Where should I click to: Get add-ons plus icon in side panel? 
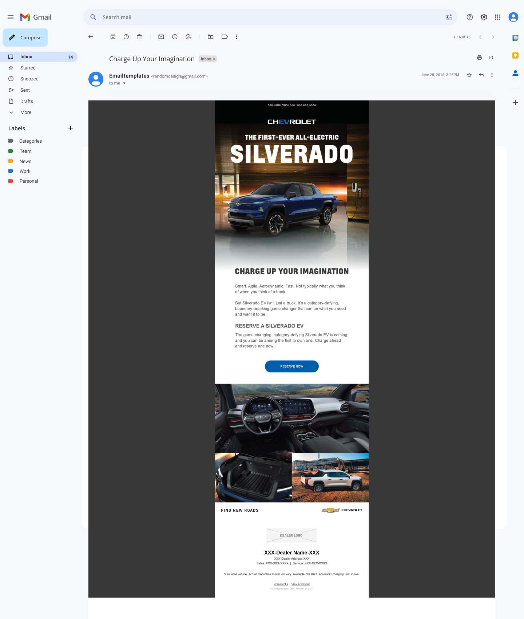(x=515, y=103)
